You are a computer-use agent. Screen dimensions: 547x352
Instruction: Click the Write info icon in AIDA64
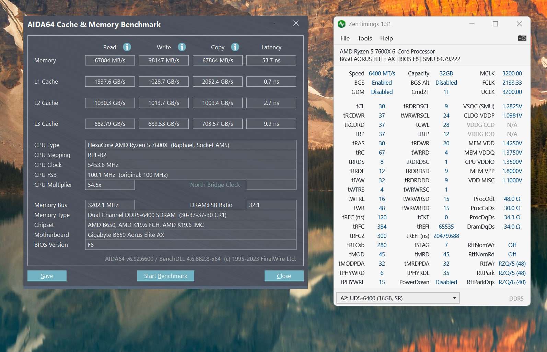pos(182,47)
